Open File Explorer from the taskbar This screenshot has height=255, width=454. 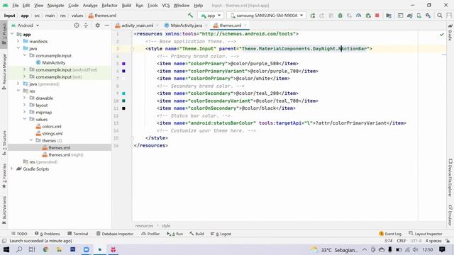pyautogui.click(x=59, y=249)
